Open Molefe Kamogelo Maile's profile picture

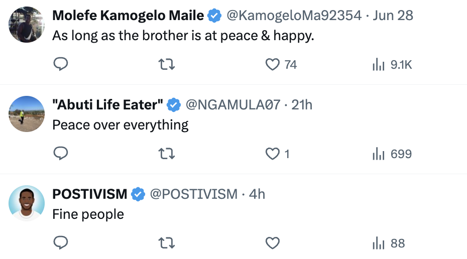(27, 25)
